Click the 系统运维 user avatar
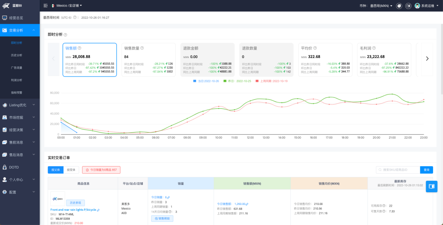 pos(417,6)
